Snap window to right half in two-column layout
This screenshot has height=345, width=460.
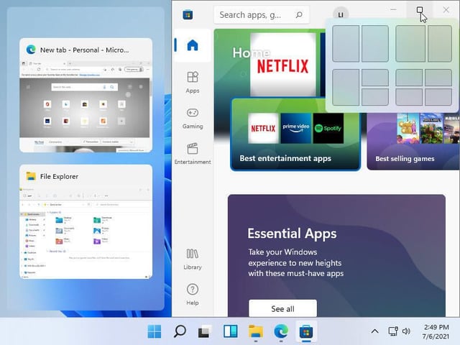tap(375, 43)
